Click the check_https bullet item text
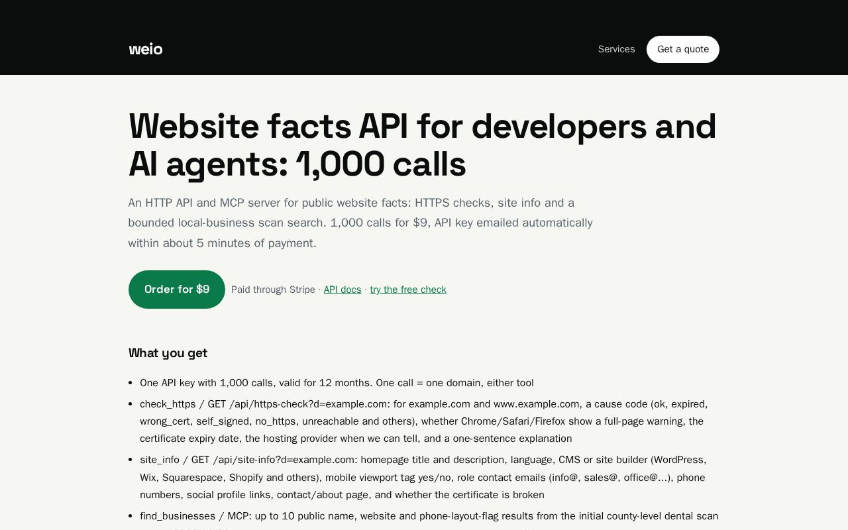 [x=424, y=421]
